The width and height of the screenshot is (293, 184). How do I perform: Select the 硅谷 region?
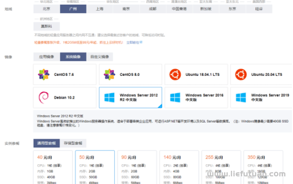(259, 9)
